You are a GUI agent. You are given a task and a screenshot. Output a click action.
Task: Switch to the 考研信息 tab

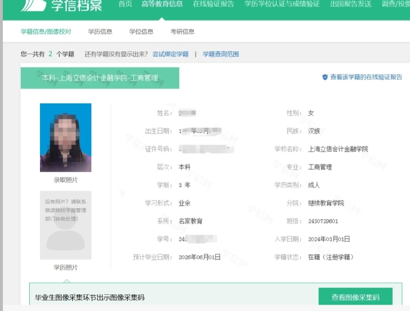182,32
